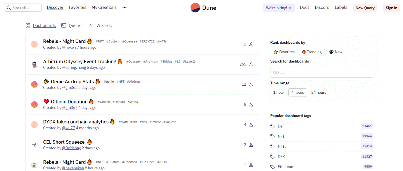Image resolution: width=403 pixels, height=171 pixels.
Task: Click the 23461 count badge
Action: (x=367, y=126)
